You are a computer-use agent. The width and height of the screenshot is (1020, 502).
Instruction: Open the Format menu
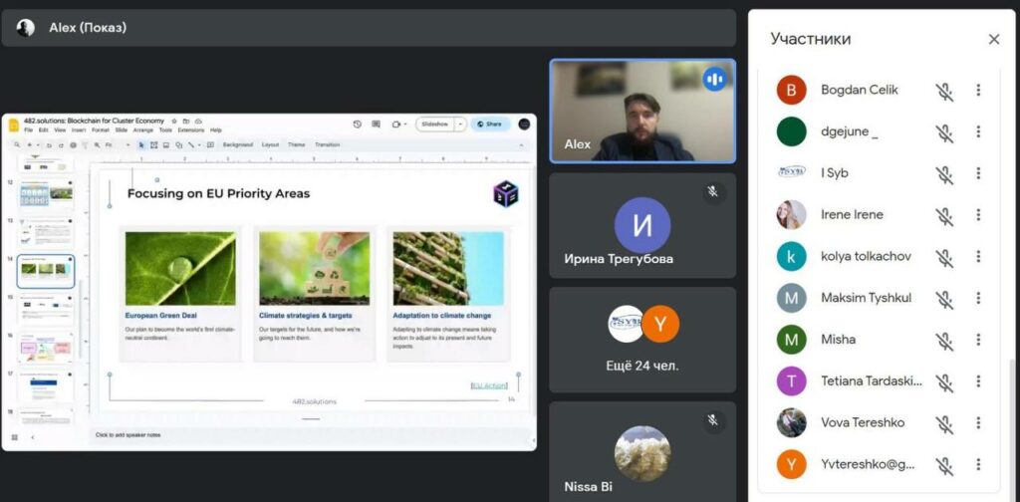point(101,130)
